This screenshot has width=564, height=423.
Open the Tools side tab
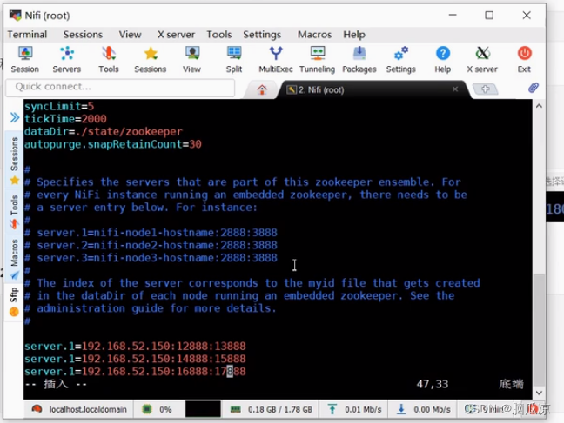[14, 212]
